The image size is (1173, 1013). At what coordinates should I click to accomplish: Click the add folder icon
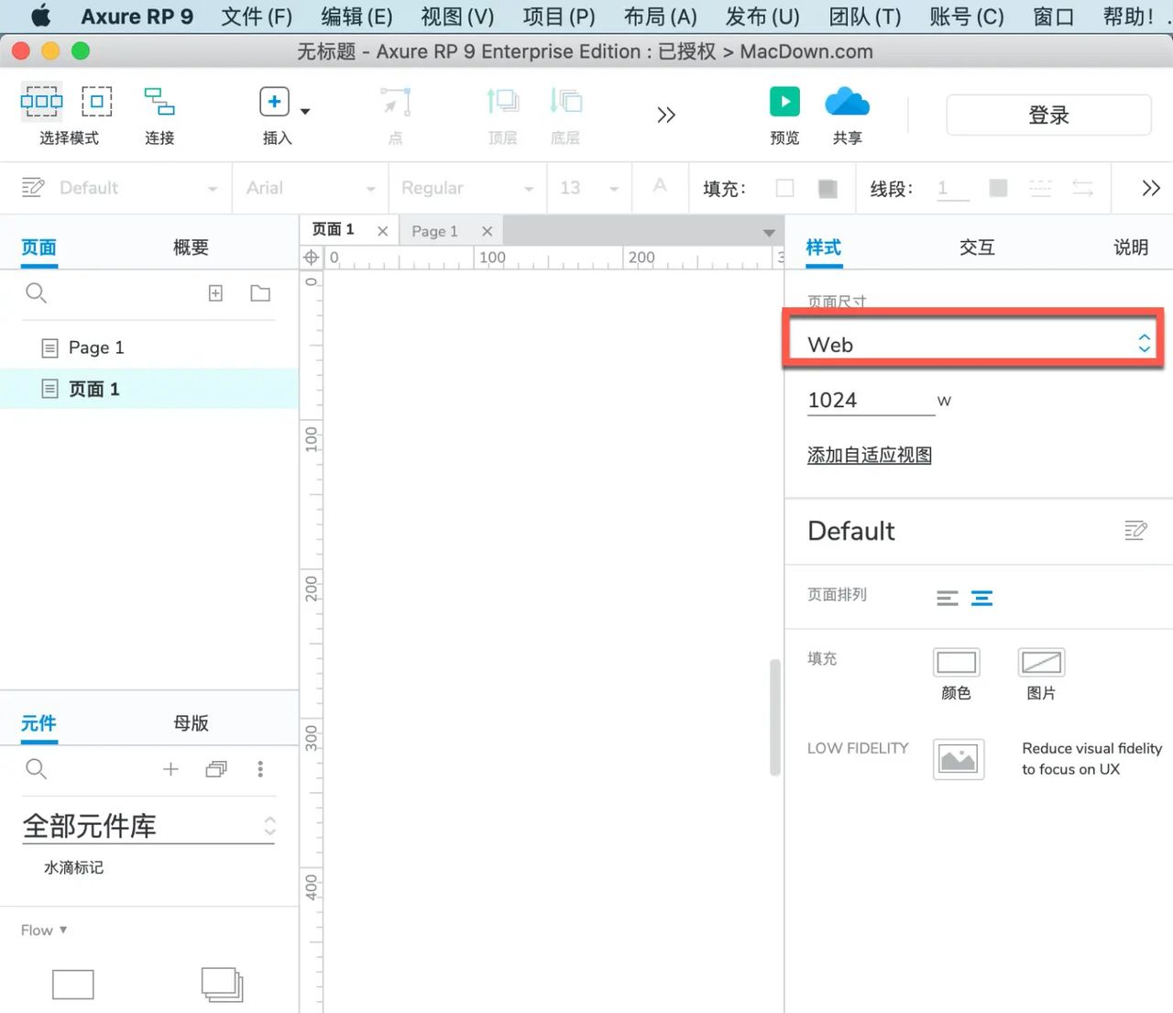pyautogui.click(x=260, y=293)
